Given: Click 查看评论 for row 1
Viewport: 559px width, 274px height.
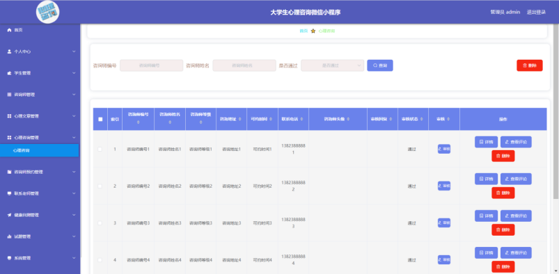Looking at the screenshot, I should coord(516,142).
